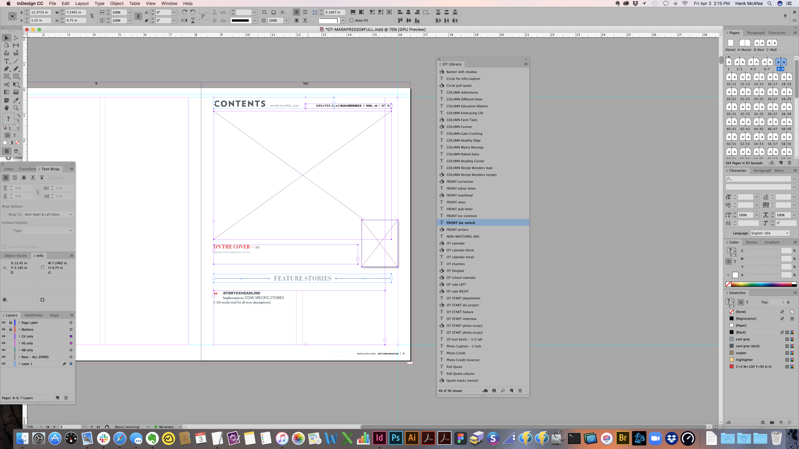This screenshot has height=449, width=799.
Task: Open Photoshop from the Dock
Action: point(395,438)
